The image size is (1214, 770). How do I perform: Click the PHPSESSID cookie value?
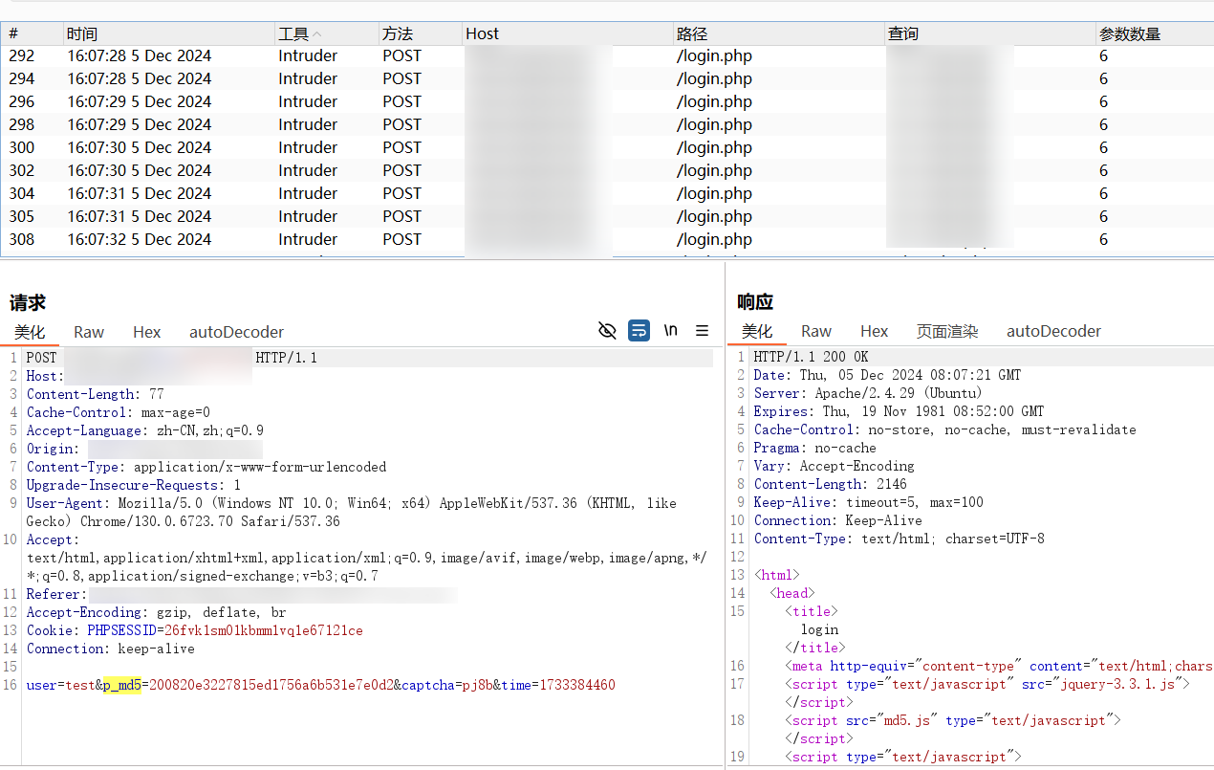click(x=264, y=630)
